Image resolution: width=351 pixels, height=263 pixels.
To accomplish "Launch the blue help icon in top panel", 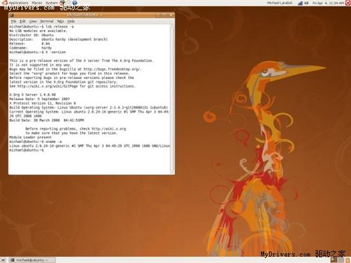I will pos(75,3).
